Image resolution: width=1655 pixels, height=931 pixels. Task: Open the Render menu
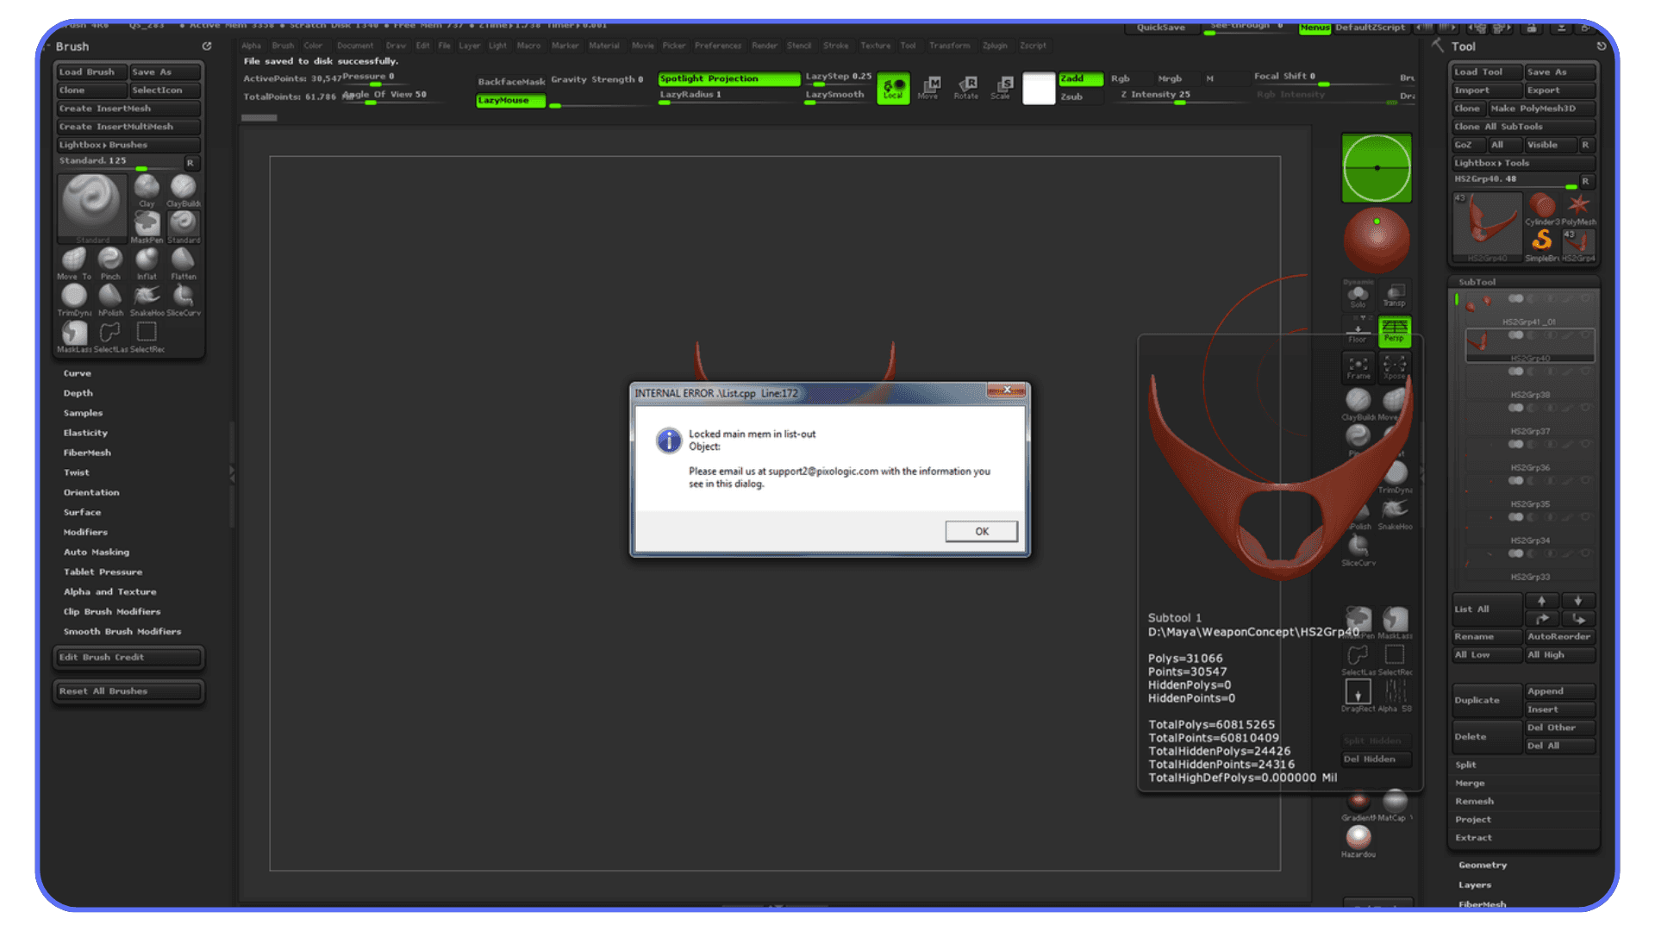pos(764,46)
